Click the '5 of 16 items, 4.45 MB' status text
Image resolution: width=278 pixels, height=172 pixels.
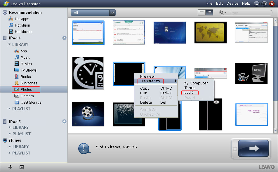pos(116,147)
